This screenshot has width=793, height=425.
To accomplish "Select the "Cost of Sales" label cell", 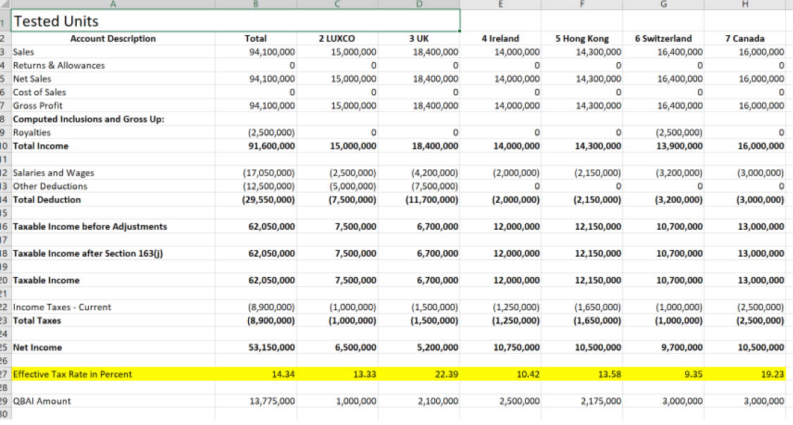I will click(x=113, y=92).
